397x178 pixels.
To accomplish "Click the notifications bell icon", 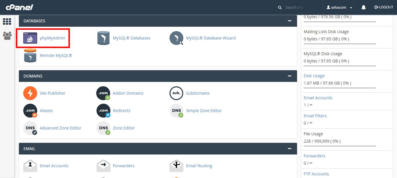I will point(364,7).
